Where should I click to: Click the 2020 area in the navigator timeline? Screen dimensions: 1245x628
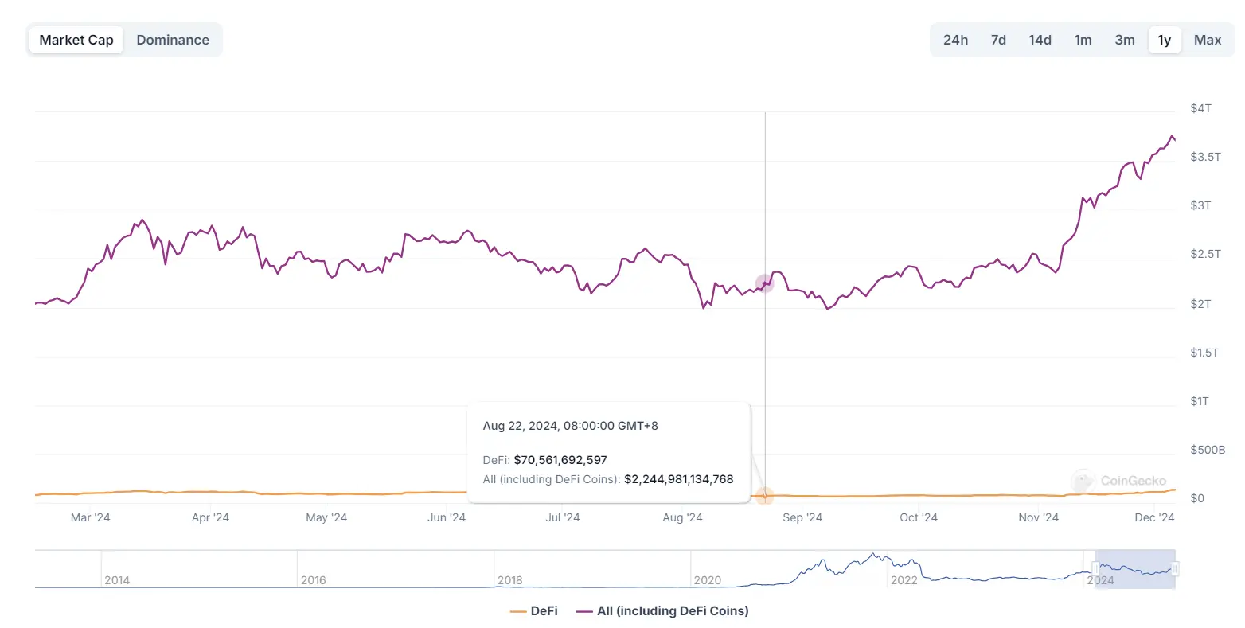tap(708, 579)
